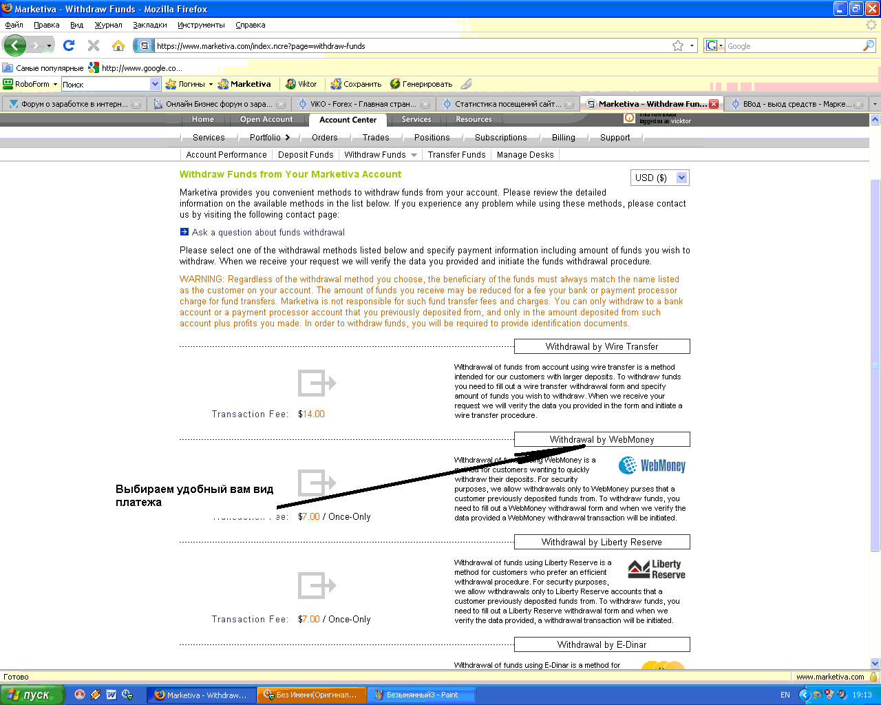
Task: Open the USD ($) currency dropdown
Action: point(659,178)
